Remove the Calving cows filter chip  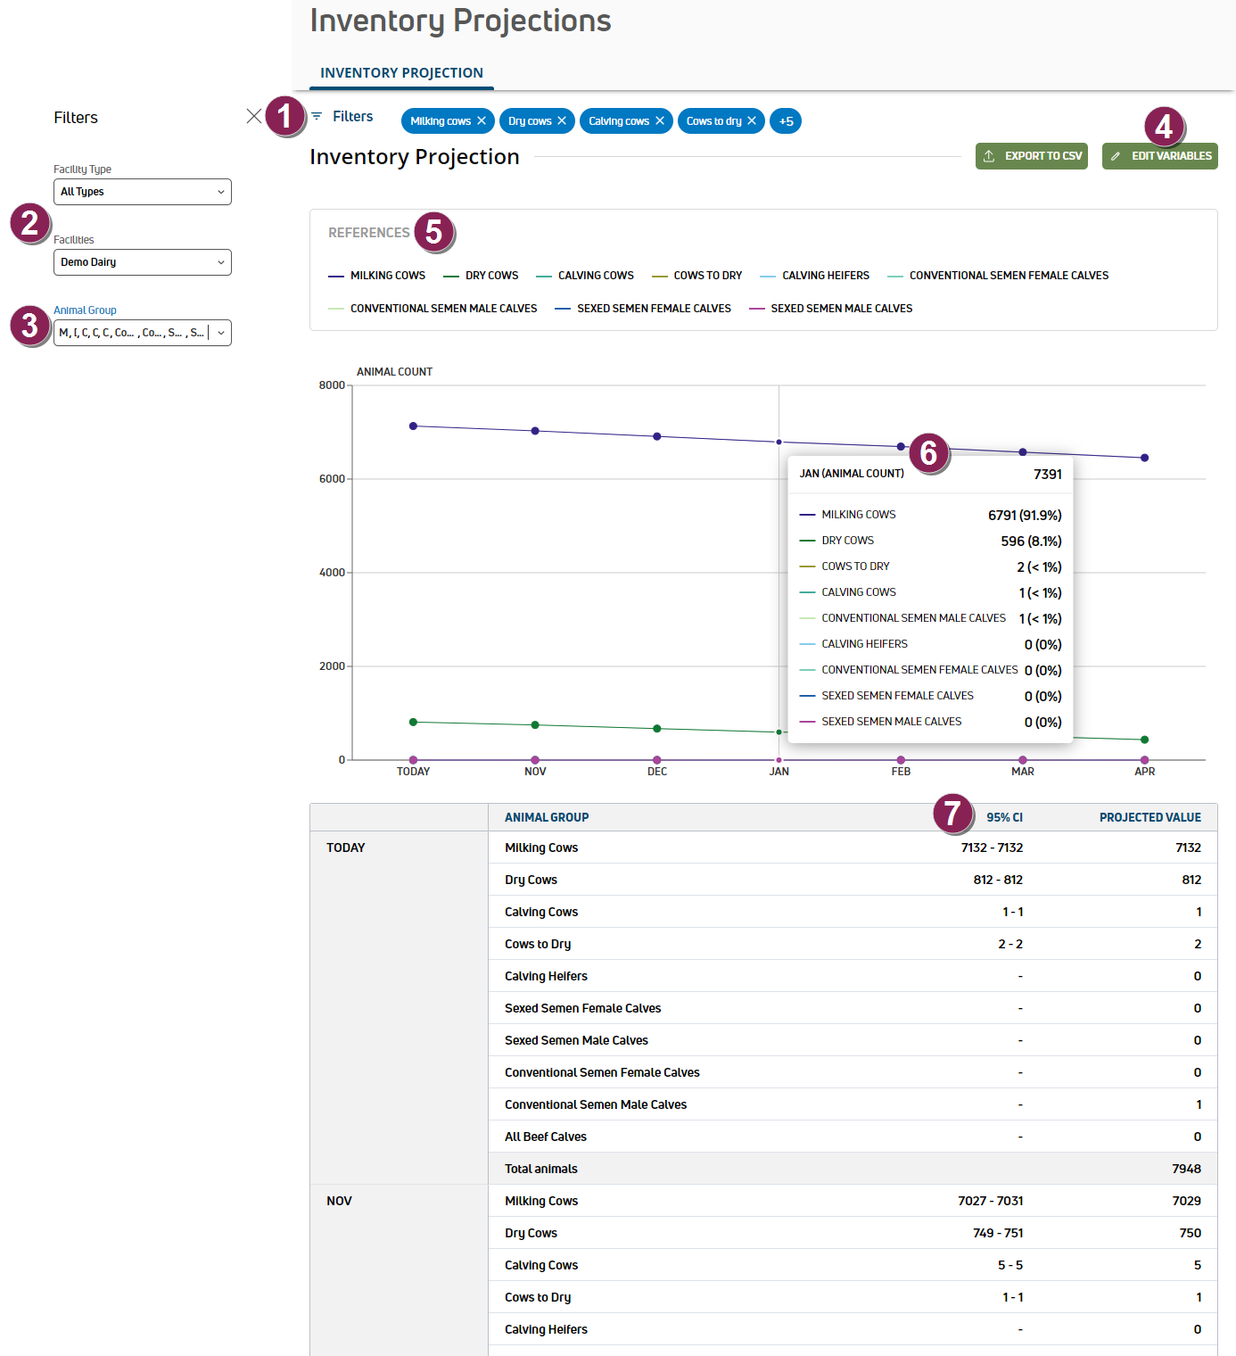pos(660,121)
